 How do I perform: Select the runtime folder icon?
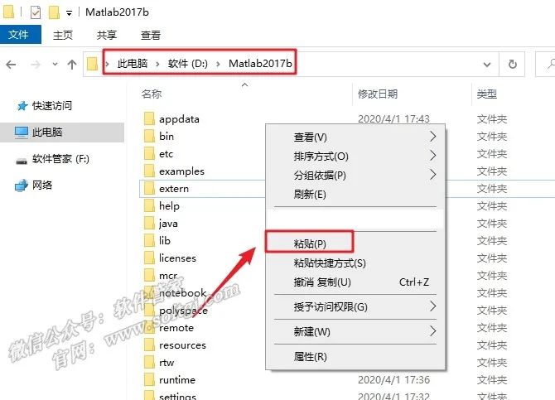tap(149, 379)
